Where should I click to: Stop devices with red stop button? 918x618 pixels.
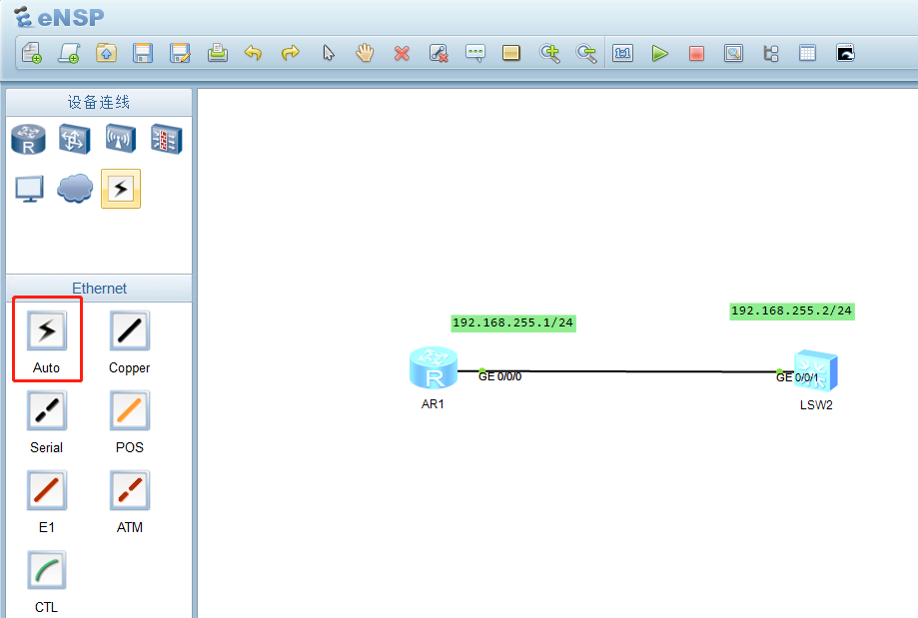696,54
